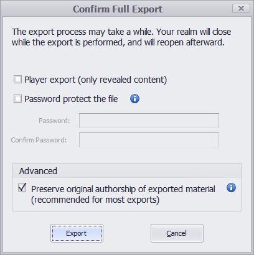Uncheck Preserve original authorship checkbox
Image resolution: width=254 pixels, height=255 pixels.
(x=22, y=187)
